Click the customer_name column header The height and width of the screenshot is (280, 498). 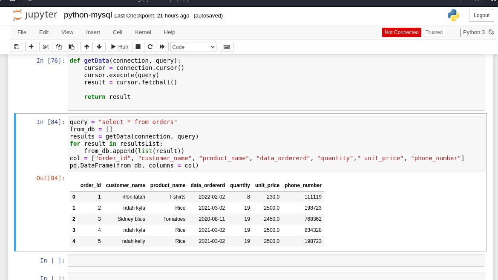pos(125,185)
